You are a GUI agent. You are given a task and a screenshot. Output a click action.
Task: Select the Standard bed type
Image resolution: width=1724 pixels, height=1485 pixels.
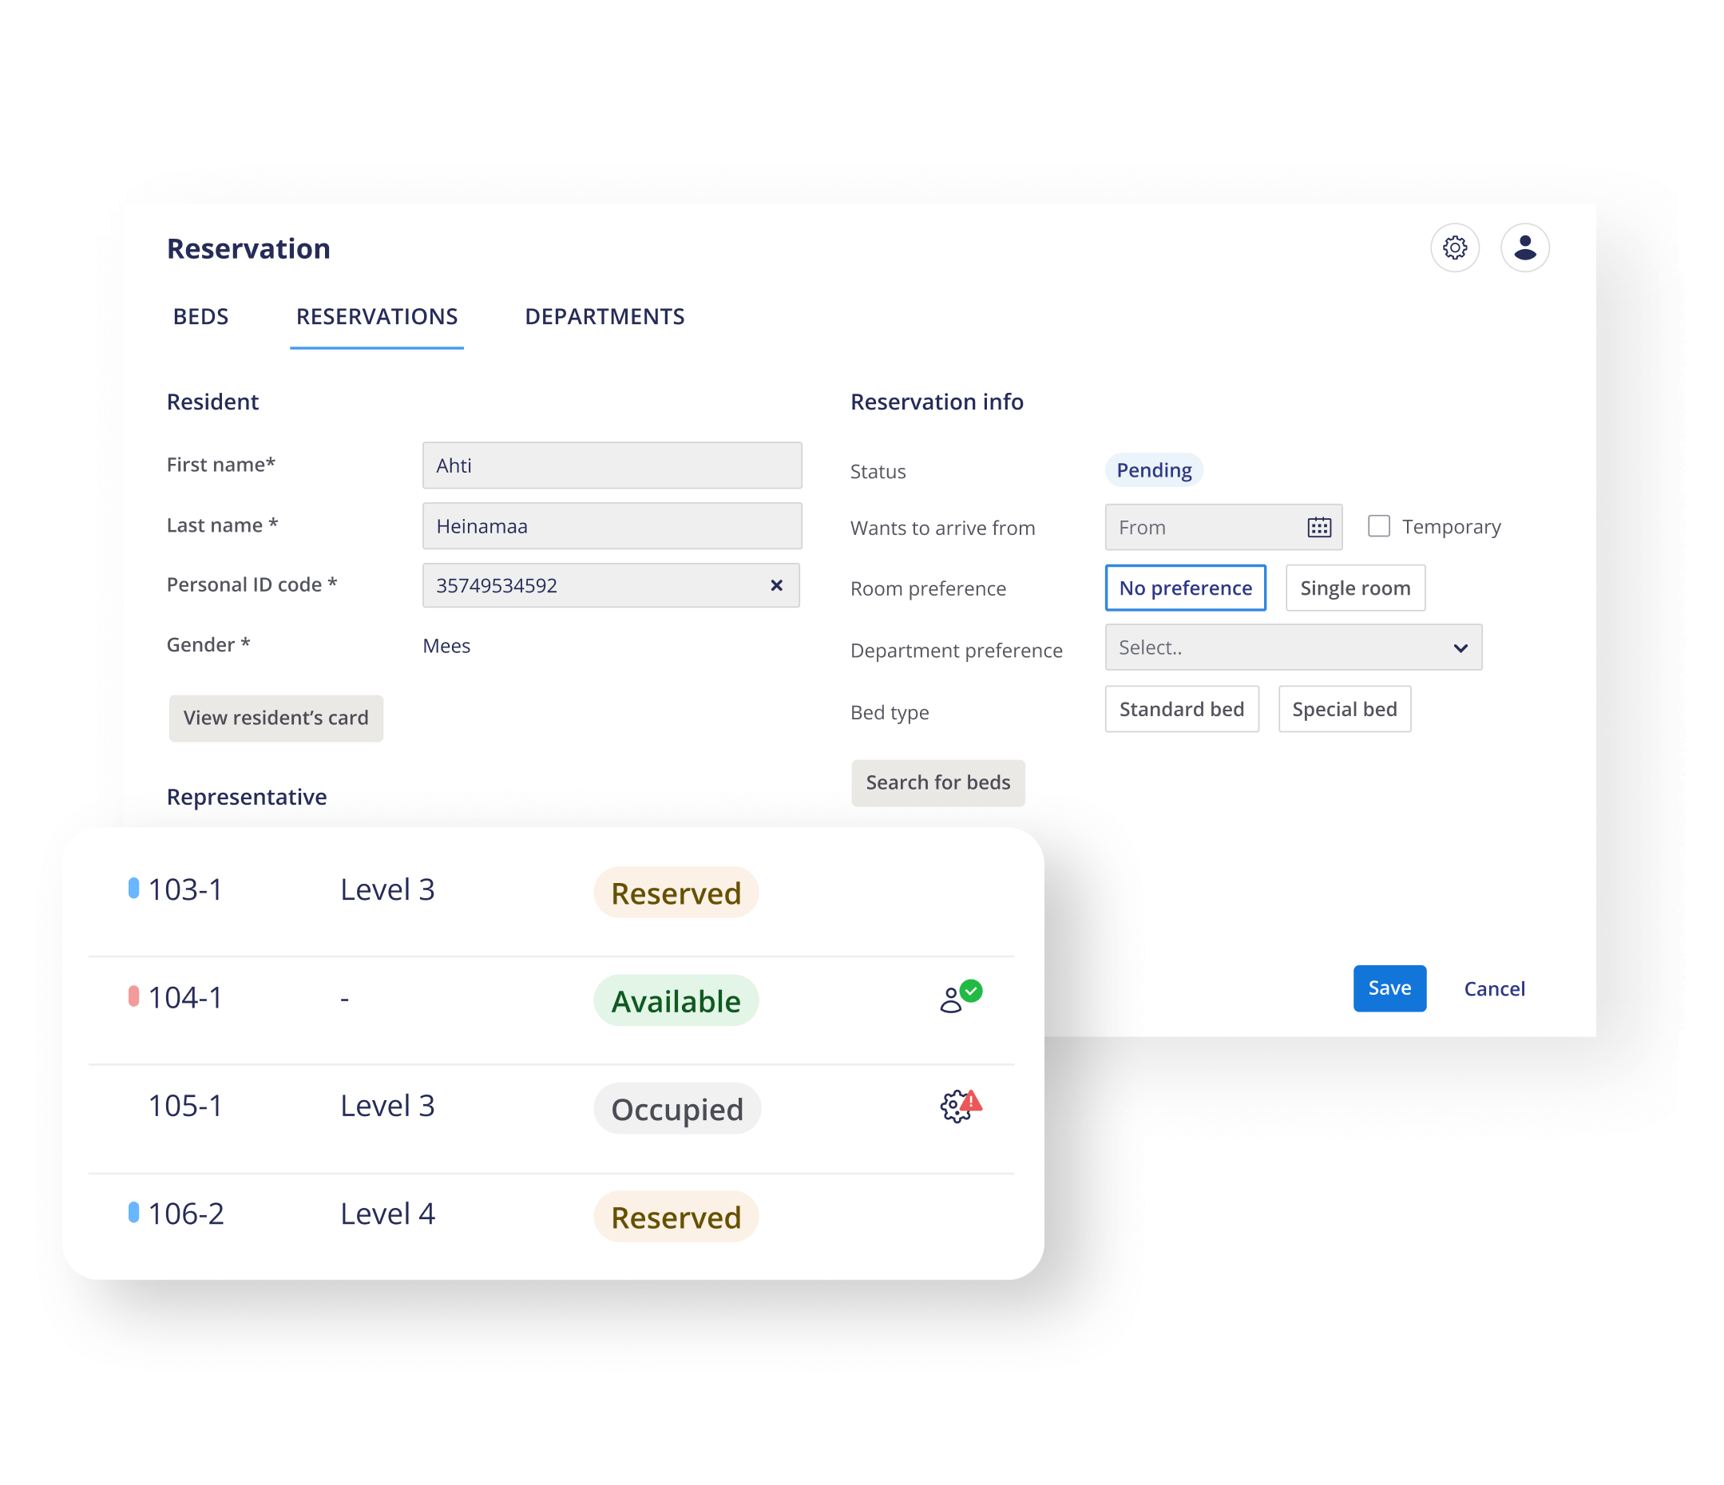tap(1181, 710)
